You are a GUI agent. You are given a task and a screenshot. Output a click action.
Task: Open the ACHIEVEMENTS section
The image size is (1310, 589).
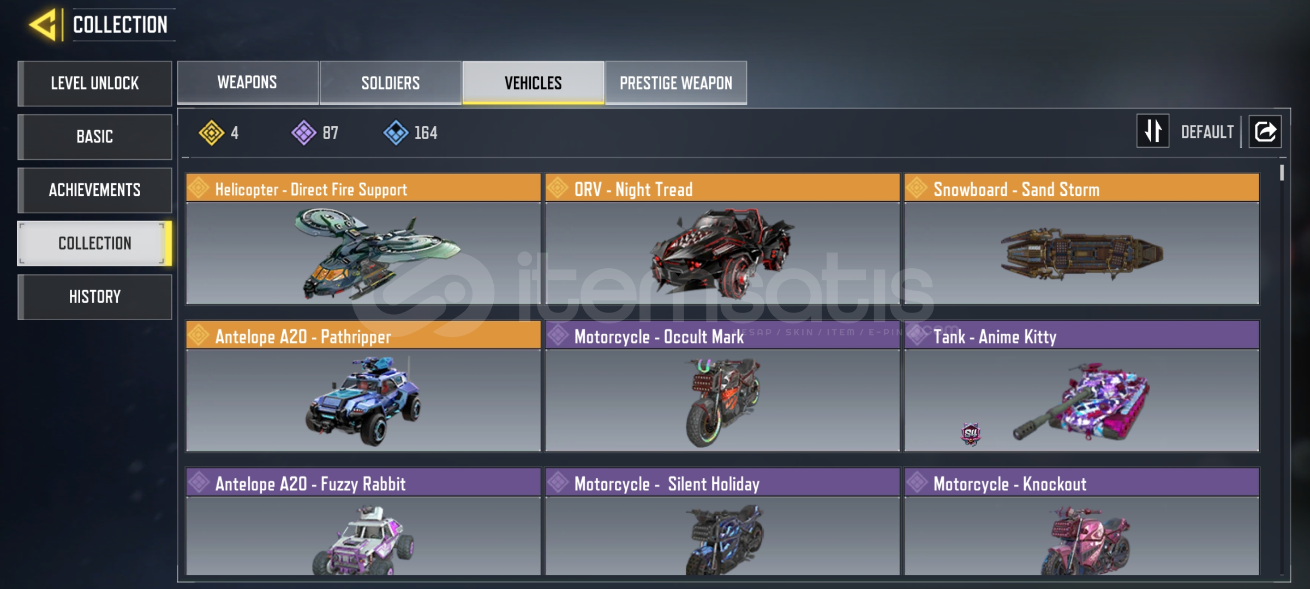(x=95, y=190)
